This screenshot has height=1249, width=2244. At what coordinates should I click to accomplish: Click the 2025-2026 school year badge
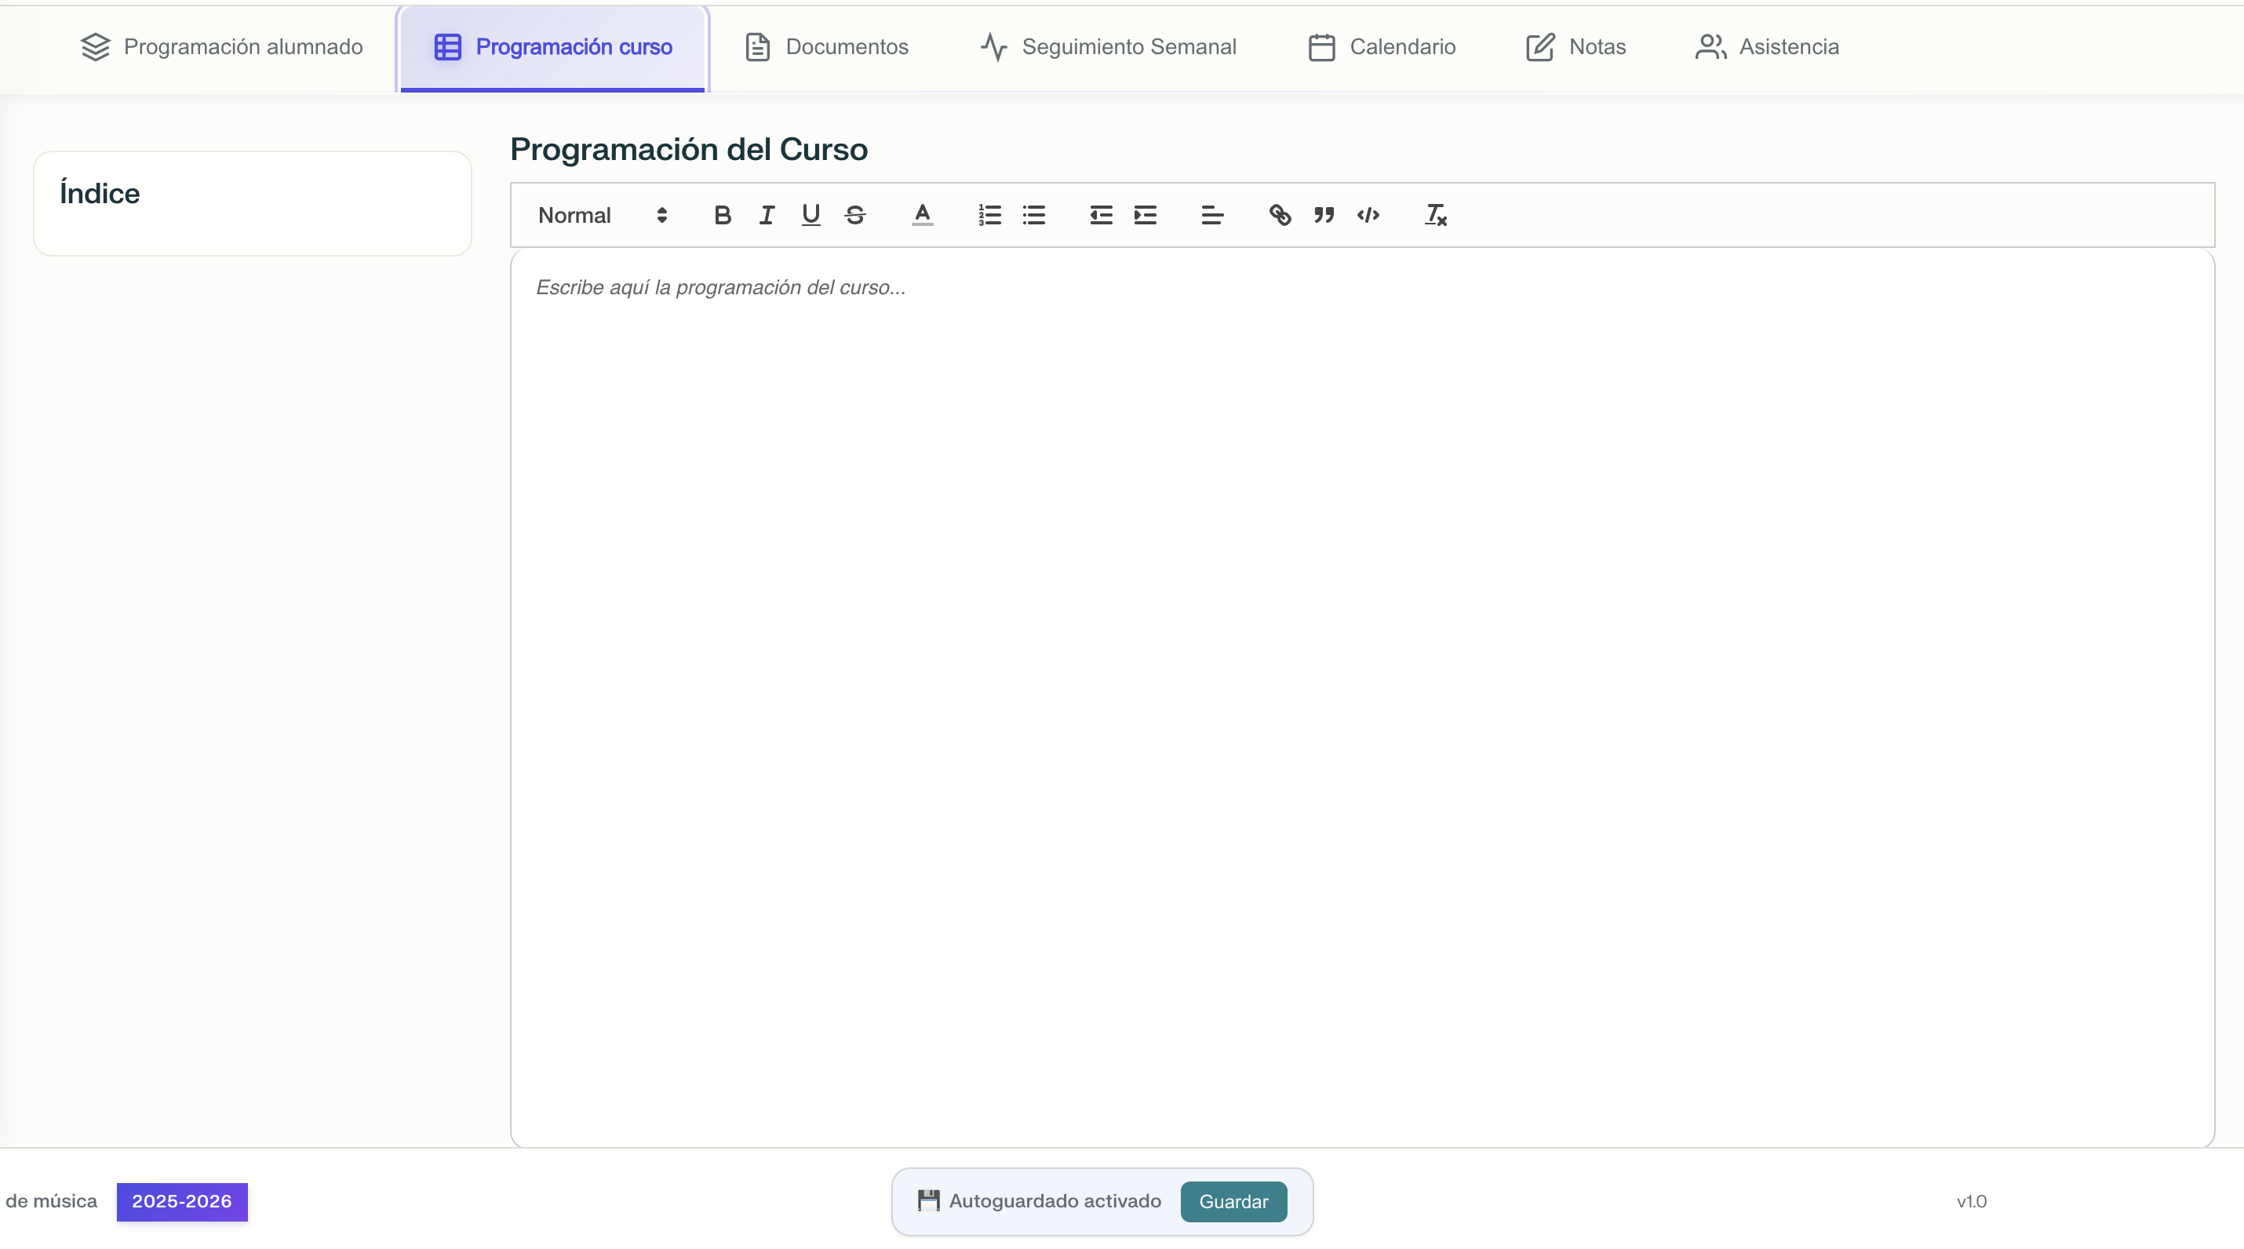182,1201
